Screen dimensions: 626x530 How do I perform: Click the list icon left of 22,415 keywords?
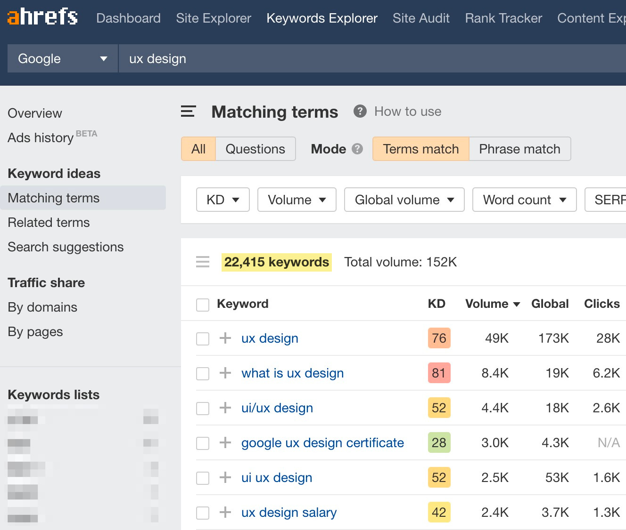[x=202, y=262]
